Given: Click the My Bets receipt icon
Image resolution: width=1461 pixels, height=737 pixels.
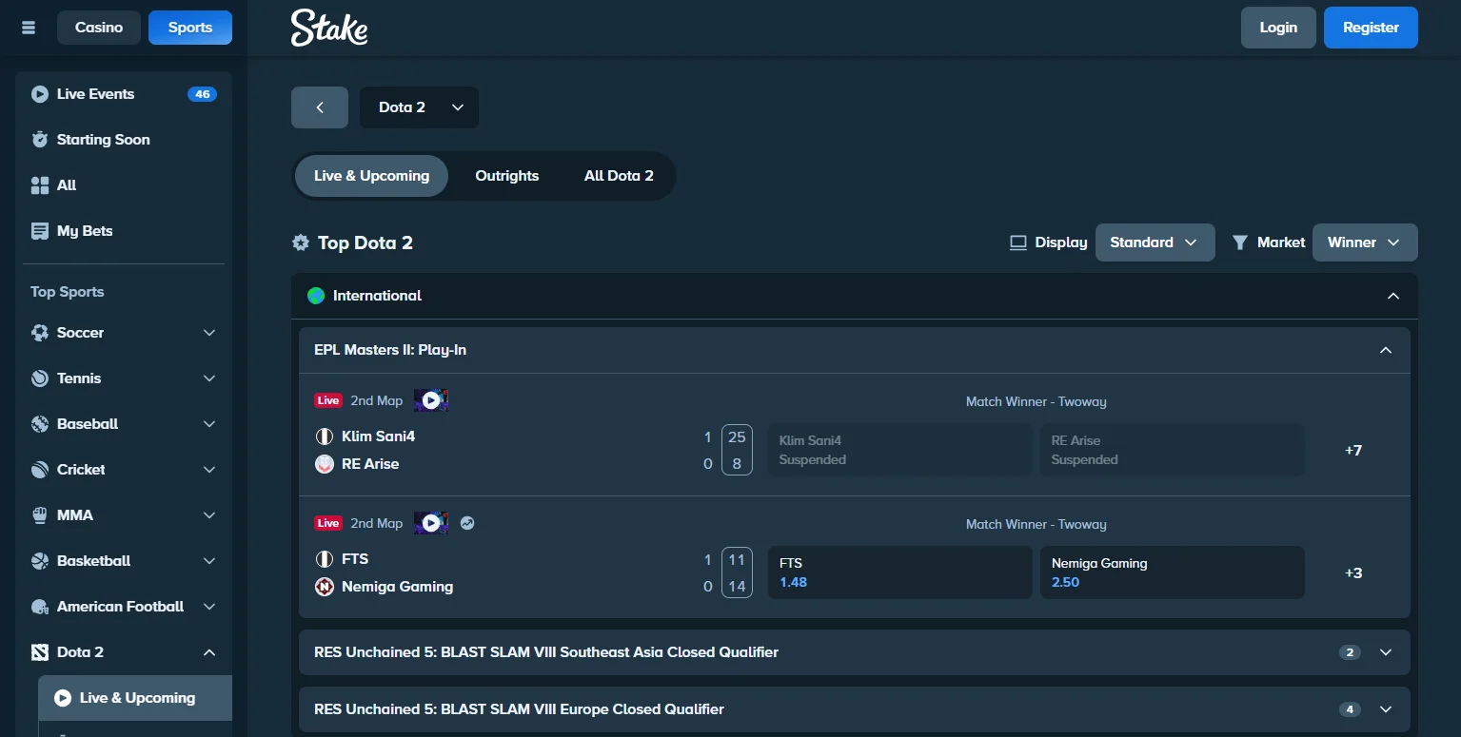Looking at the screenshot, I should click(40, 231).
